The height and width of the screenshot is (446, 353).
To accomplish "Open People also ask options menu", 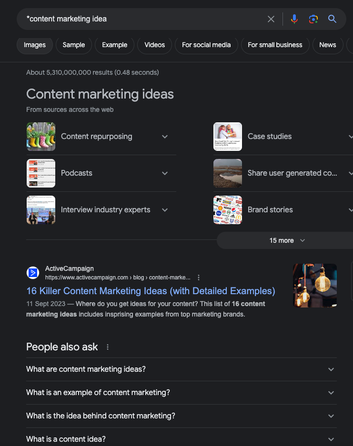I will [x=108, y=347].
